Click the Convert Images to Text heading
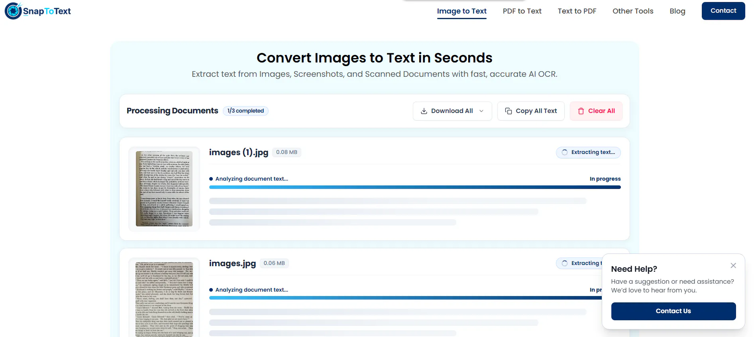 pos(375,58)
